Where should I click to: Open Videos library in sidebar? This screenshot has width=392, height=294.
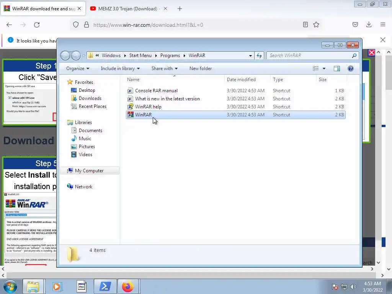click(x=85, y=155)
